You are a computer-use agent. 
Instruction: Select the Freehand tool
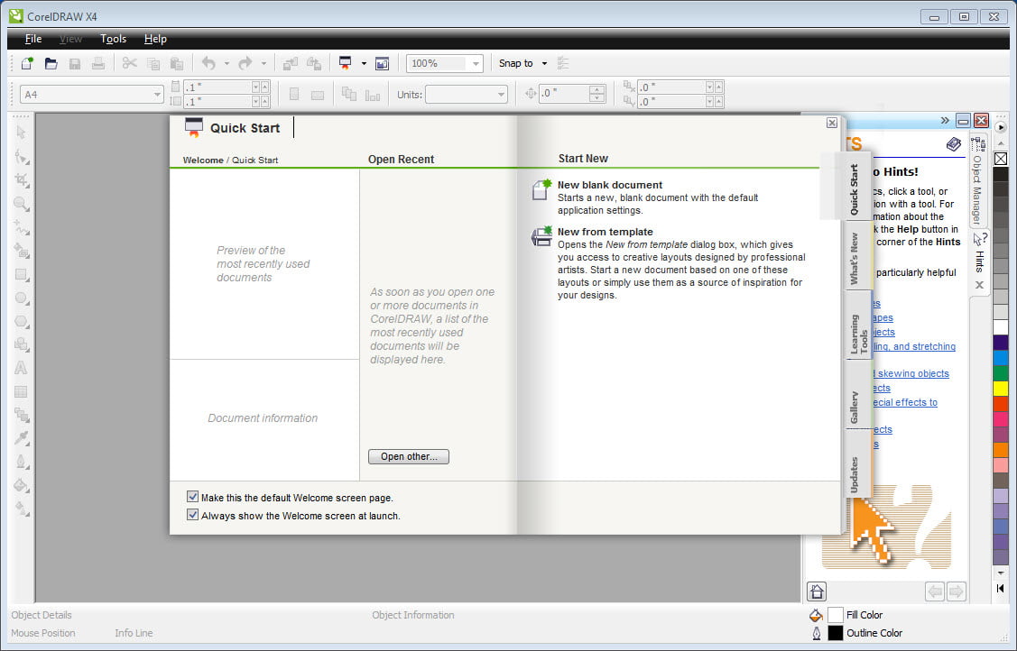pyautogui.click(x=22, y=227)
